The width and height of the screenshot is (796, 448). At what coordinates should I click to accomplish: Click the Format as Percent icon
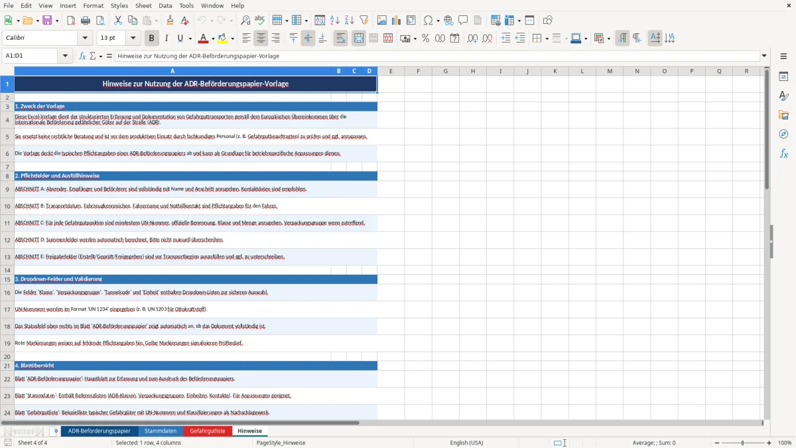[x=425, y=38]
